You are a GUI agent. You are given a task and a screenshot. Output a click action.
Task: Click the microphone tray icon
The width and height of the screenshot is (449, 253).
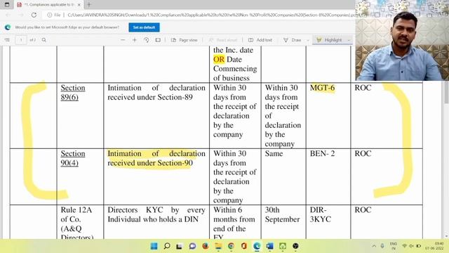[x=382, y=246]
